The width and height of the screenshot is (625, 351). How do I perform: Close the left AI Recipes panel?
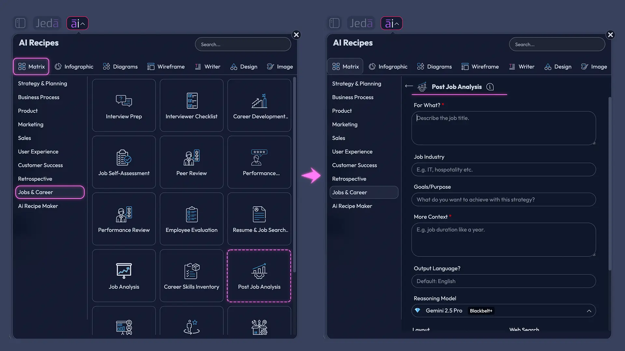pos(296,35)
